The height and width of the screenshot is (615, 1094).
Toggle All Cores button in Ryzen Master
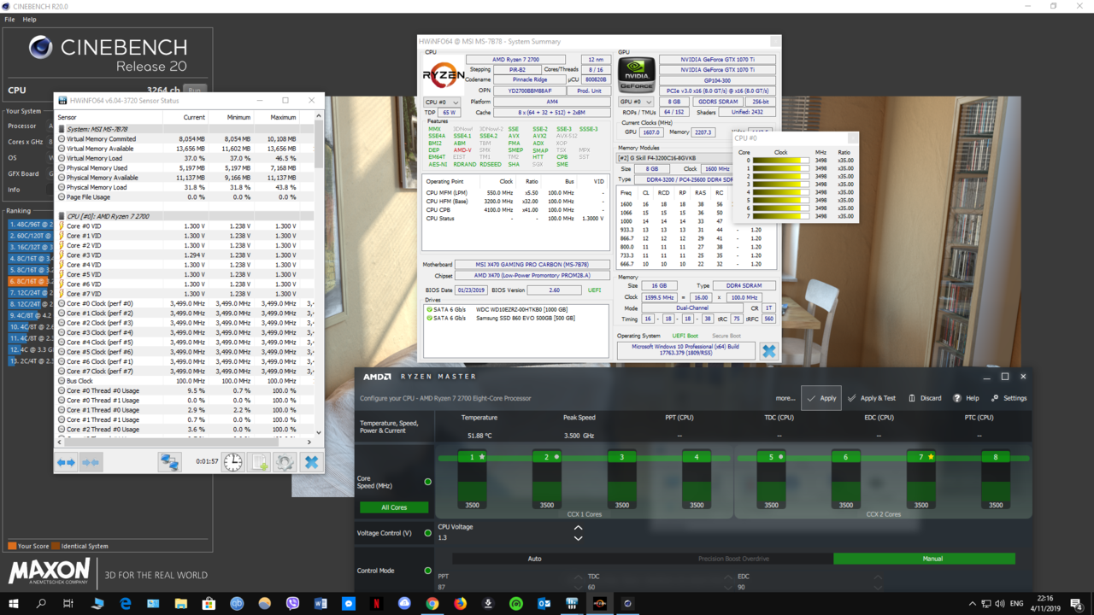click(x=394, y=507)
